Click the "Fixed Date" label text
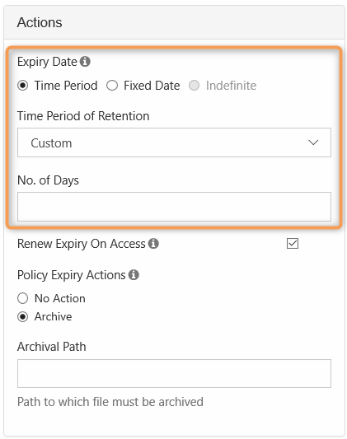 pos(152,86)
